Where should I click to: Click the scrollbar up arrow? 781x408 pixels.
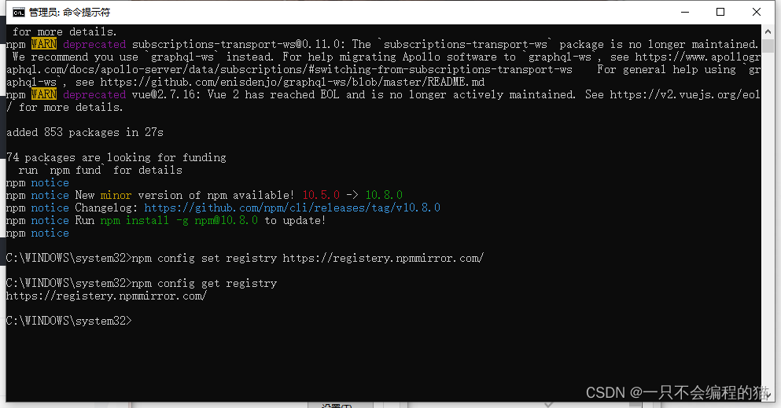(768, 31)
